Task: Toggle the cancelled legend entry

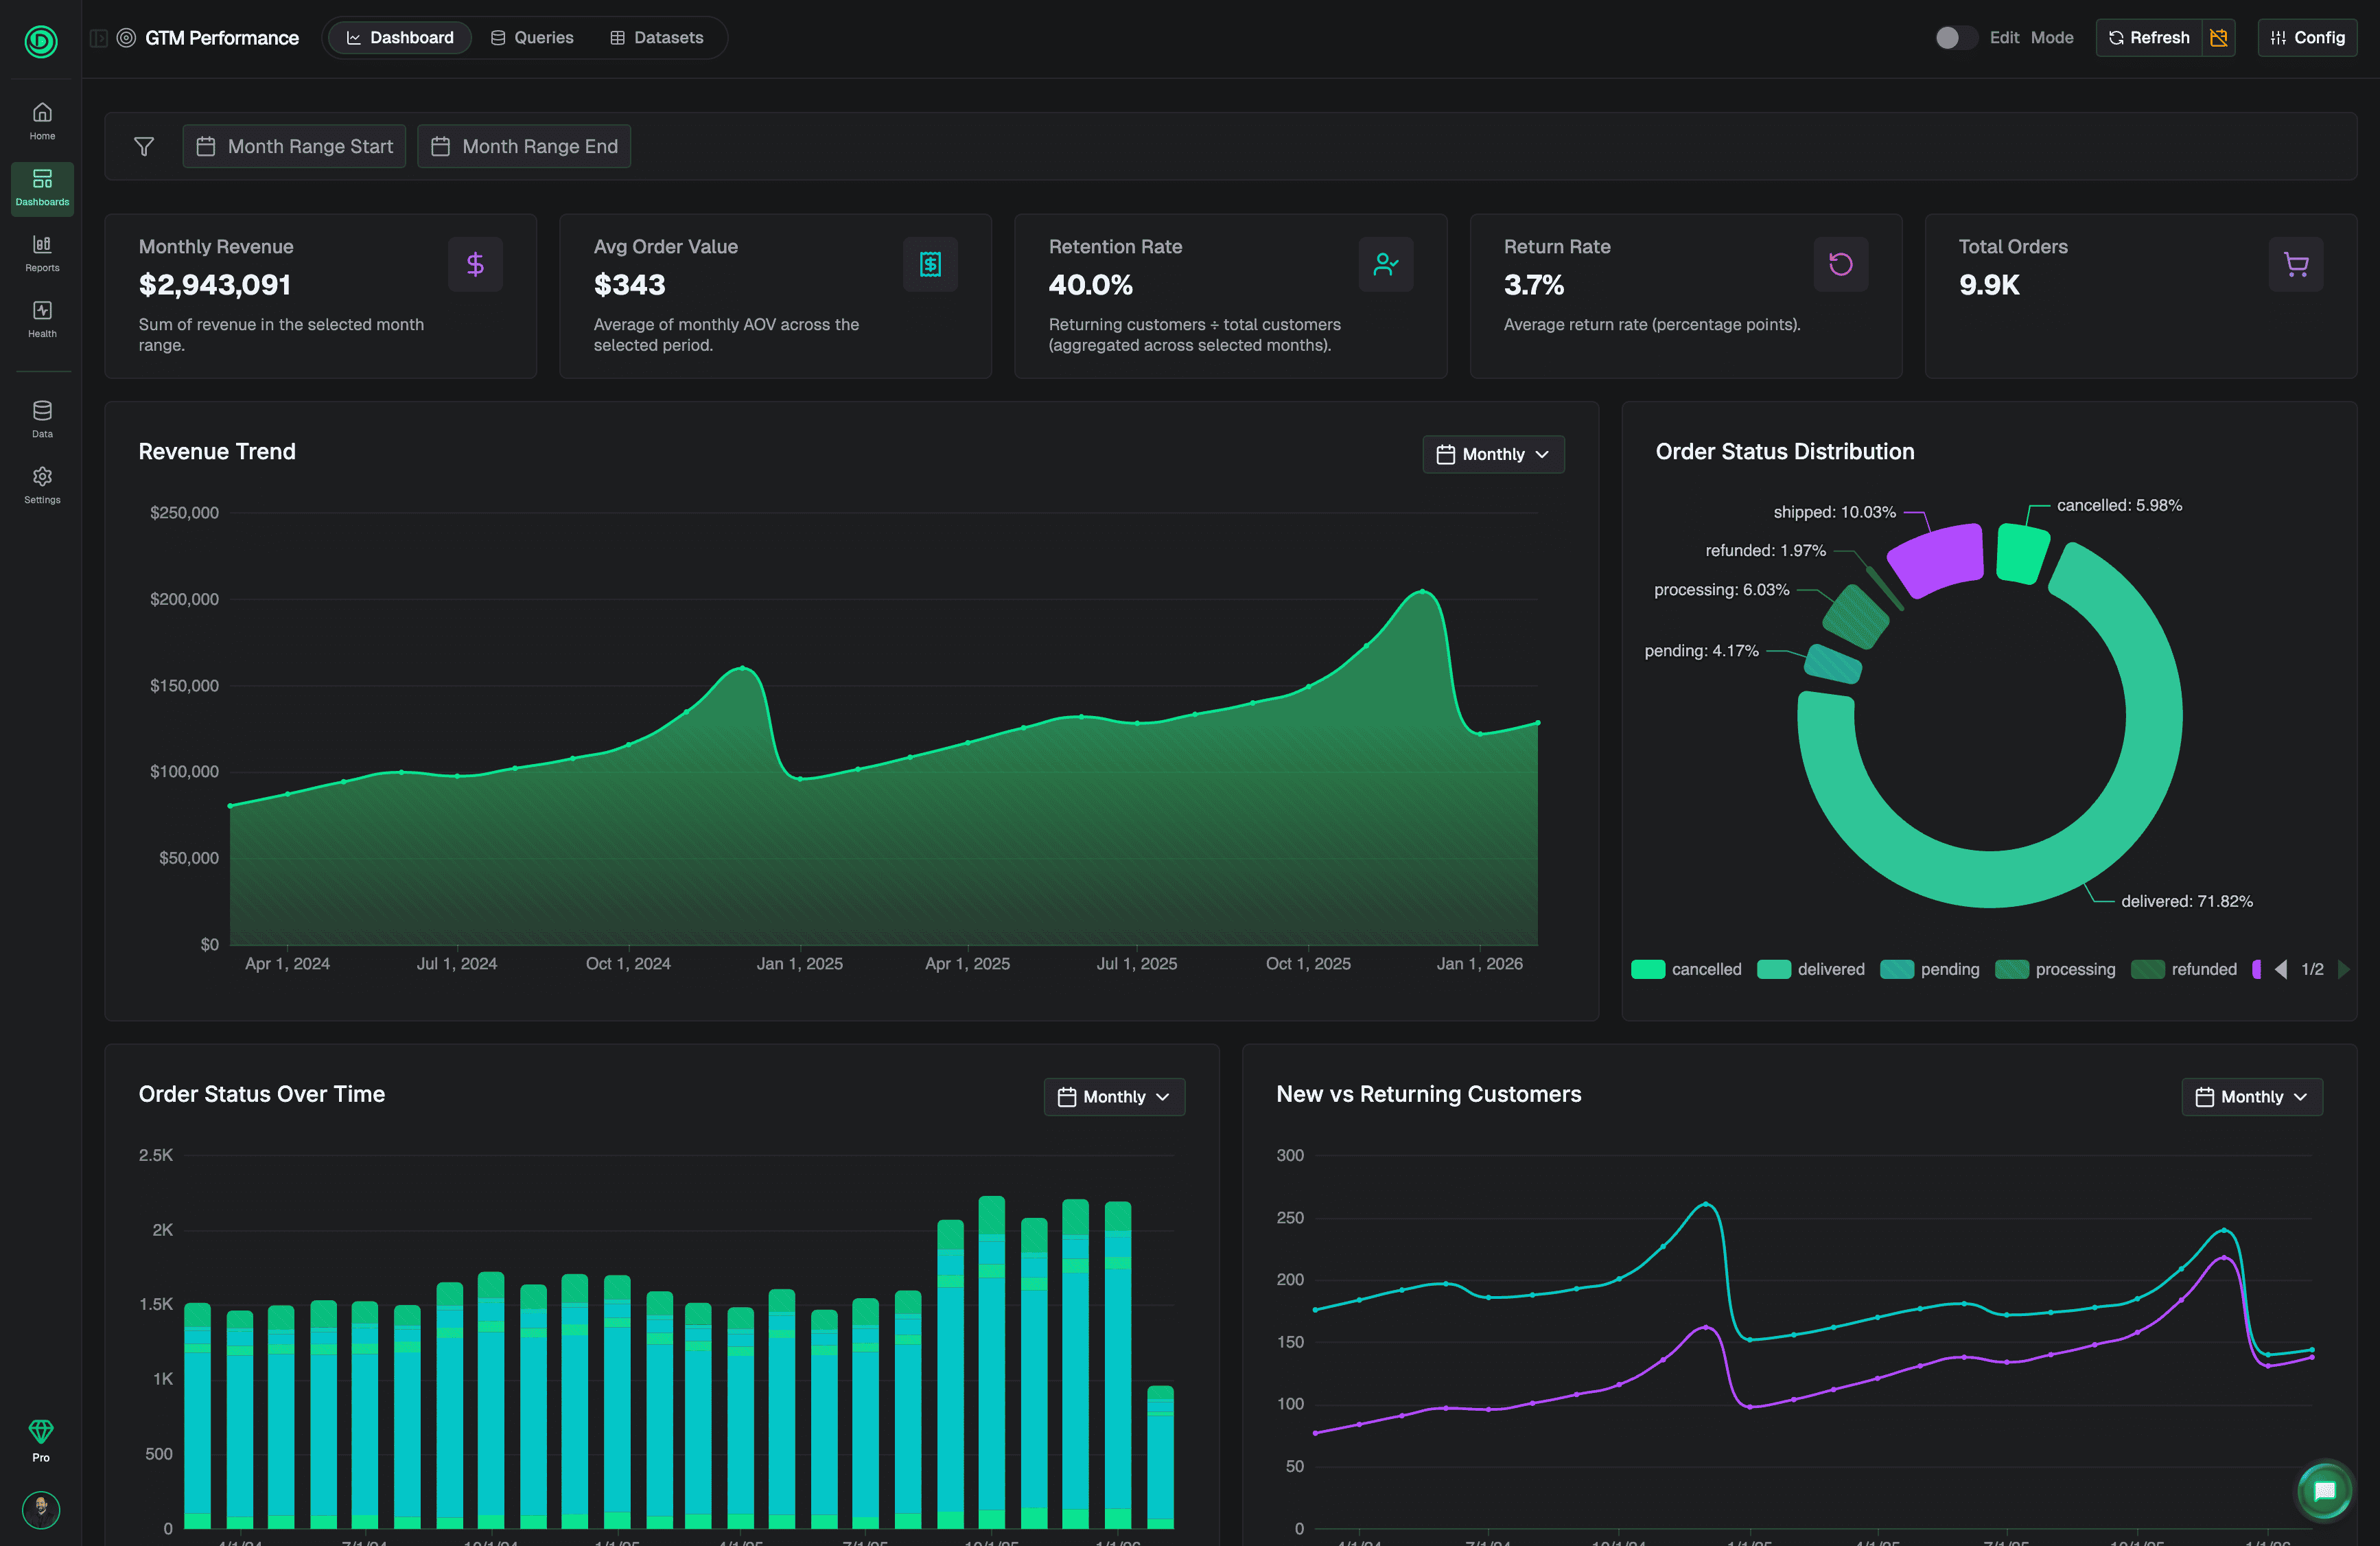Action: point(1686,969)
